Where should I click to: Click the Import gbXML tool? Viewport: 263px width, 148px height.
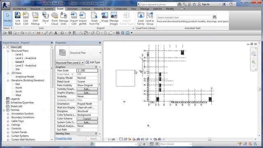point(83,18)
